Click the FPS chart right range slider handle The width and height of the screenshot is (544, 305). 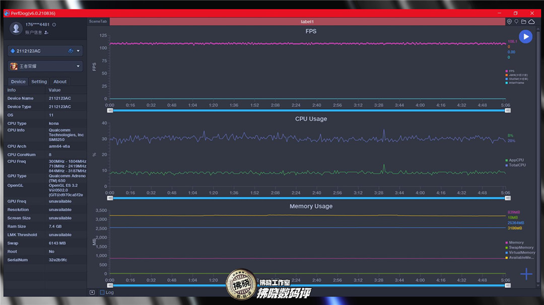tap(508, 111)
